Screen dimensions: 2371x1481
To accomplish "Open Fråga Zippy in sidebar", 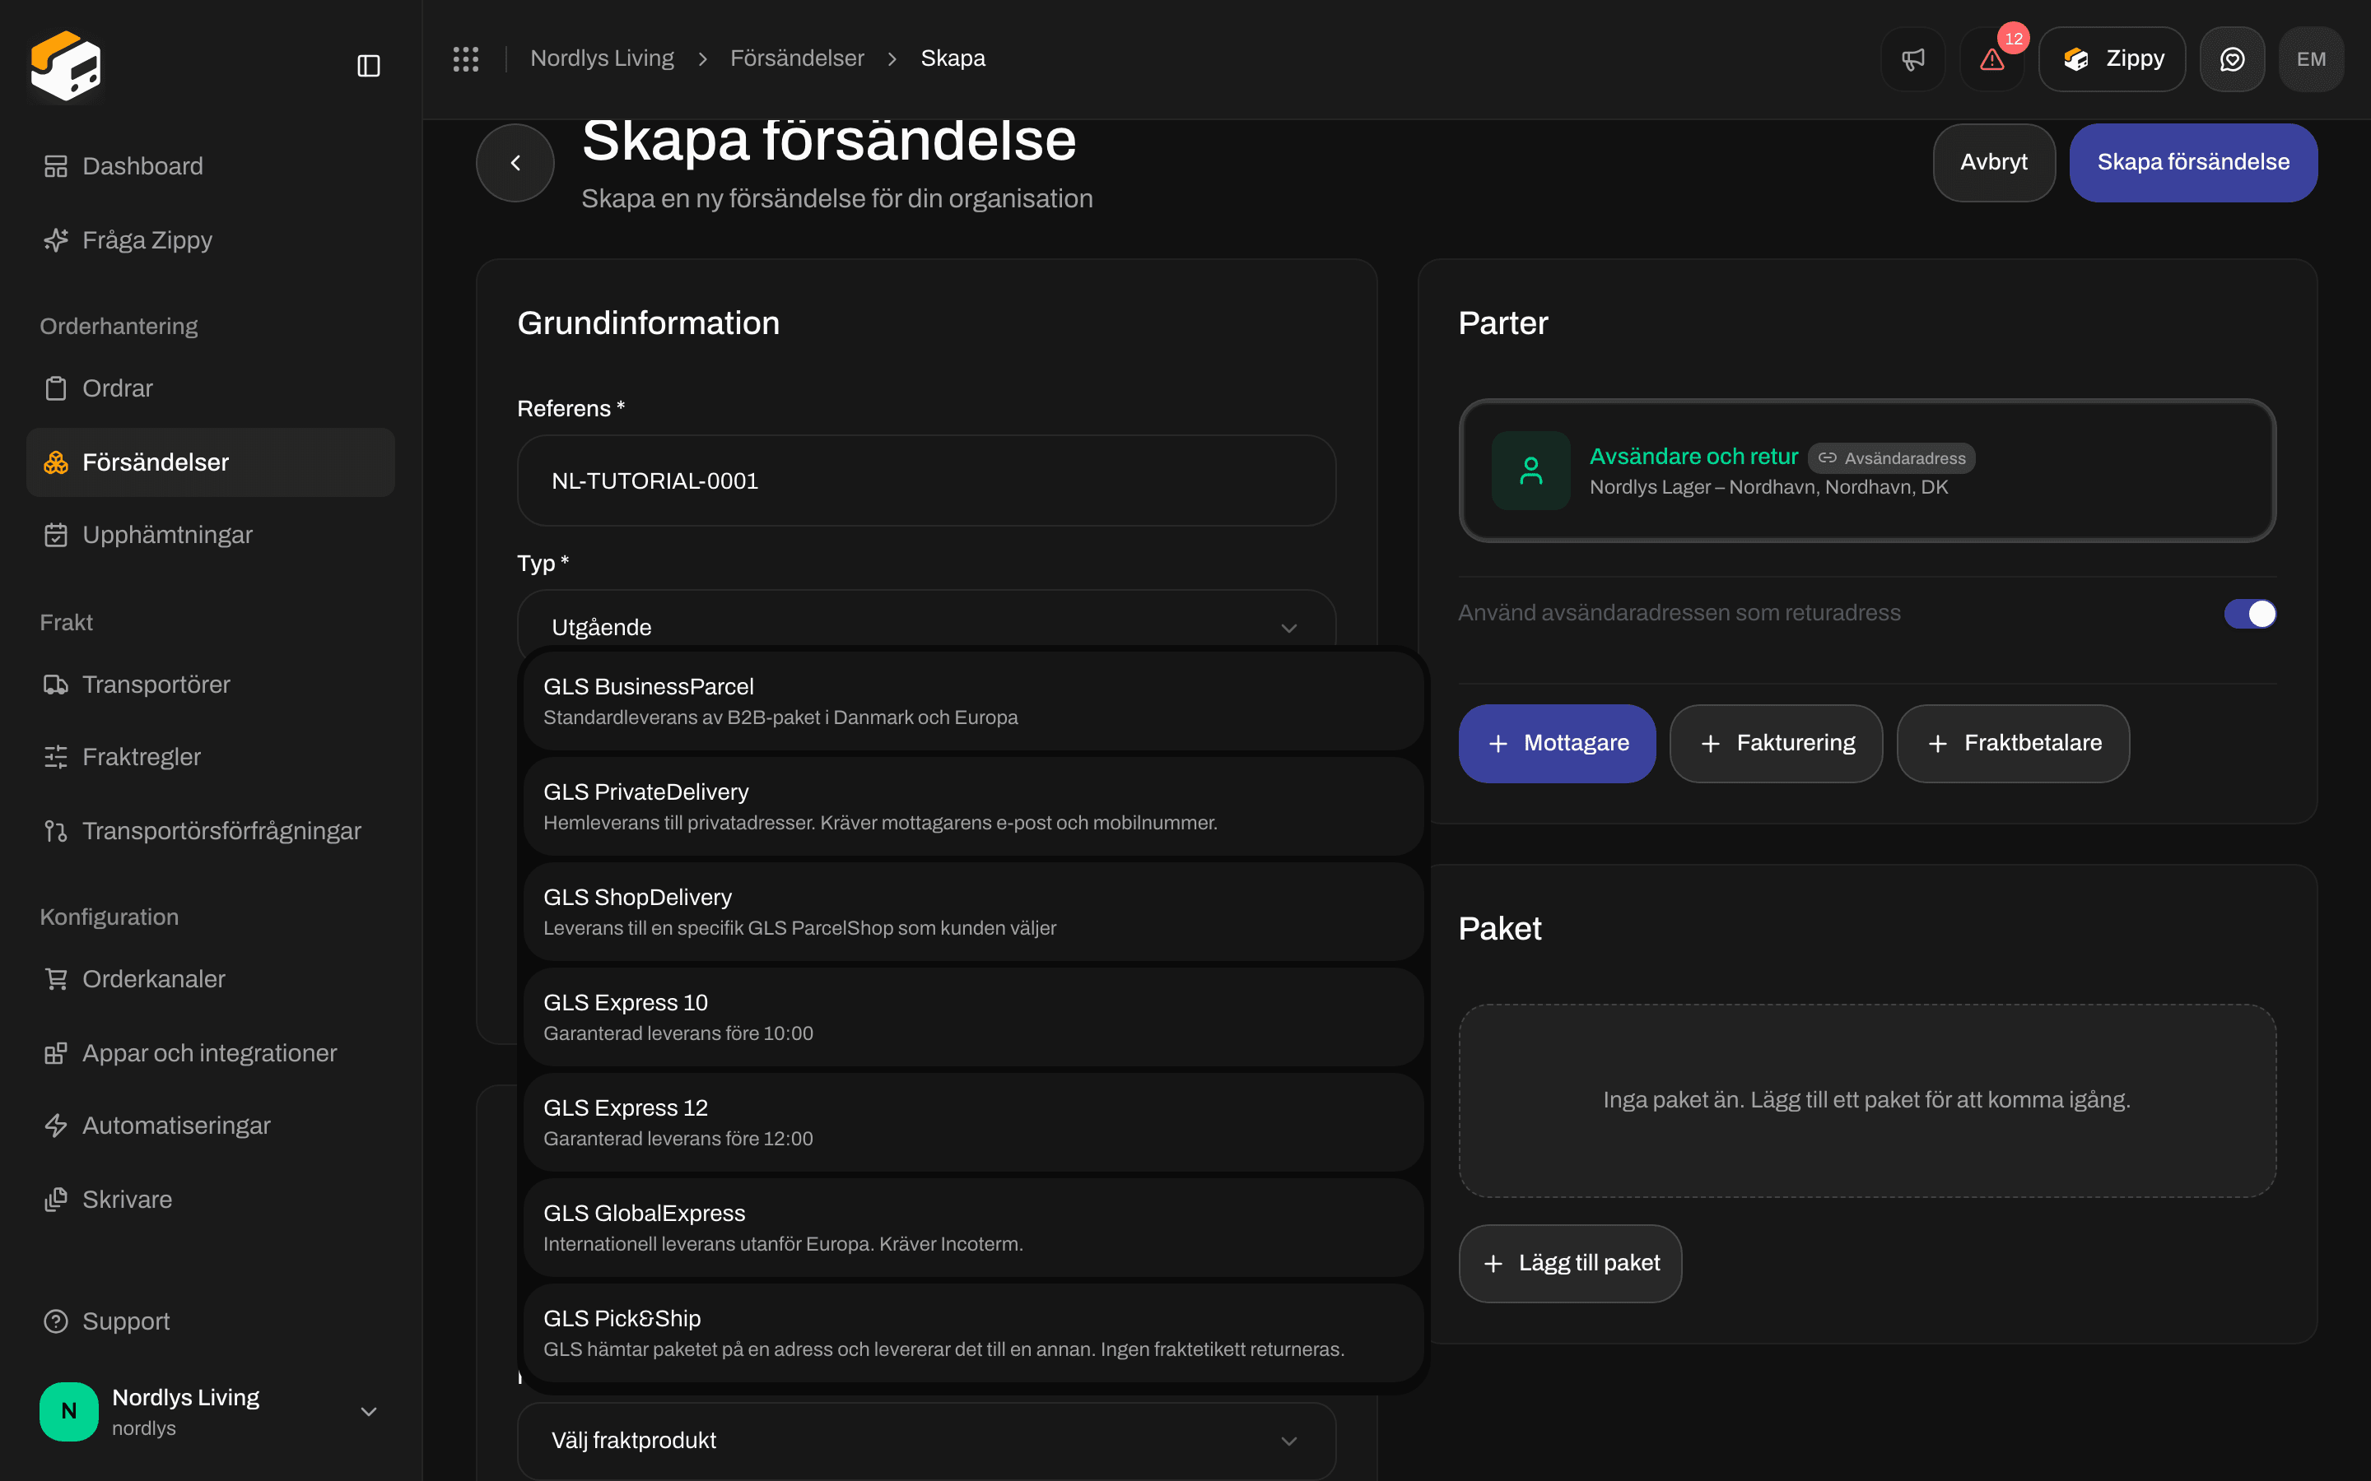I will point(211,240).
